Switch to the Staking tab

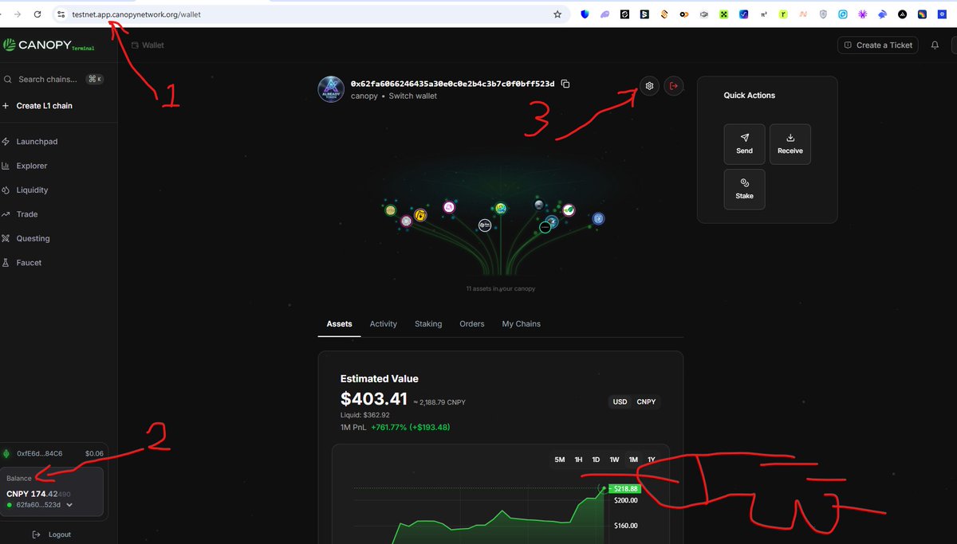point(427,323)
